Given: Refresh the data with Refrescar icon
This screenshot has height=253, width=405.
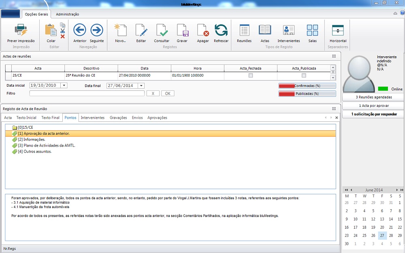Looking at the screenshot, I should click(221, 30).
